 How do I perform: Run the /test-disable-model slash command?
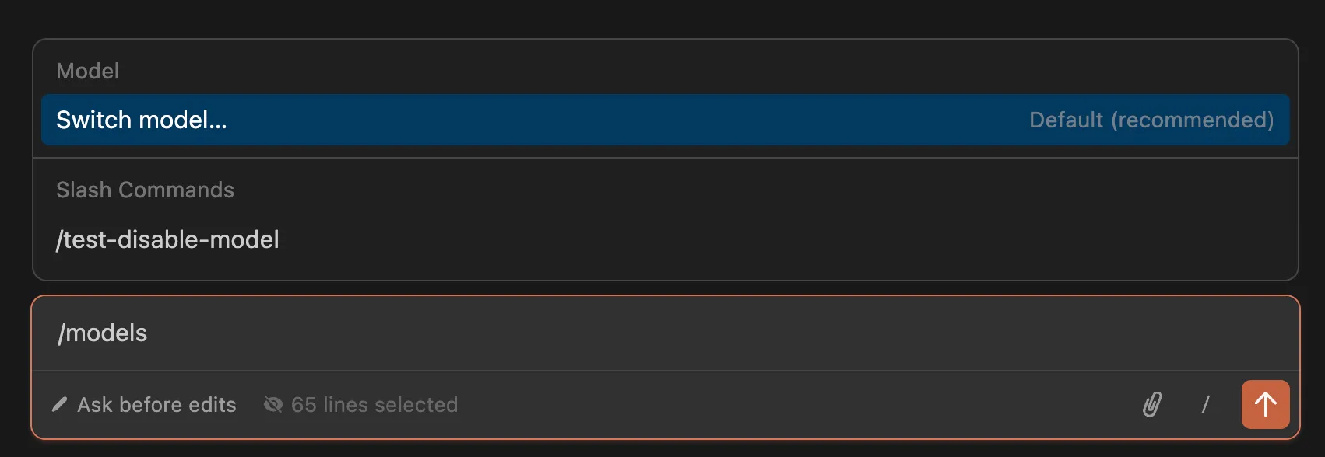(x=168, y=239)
